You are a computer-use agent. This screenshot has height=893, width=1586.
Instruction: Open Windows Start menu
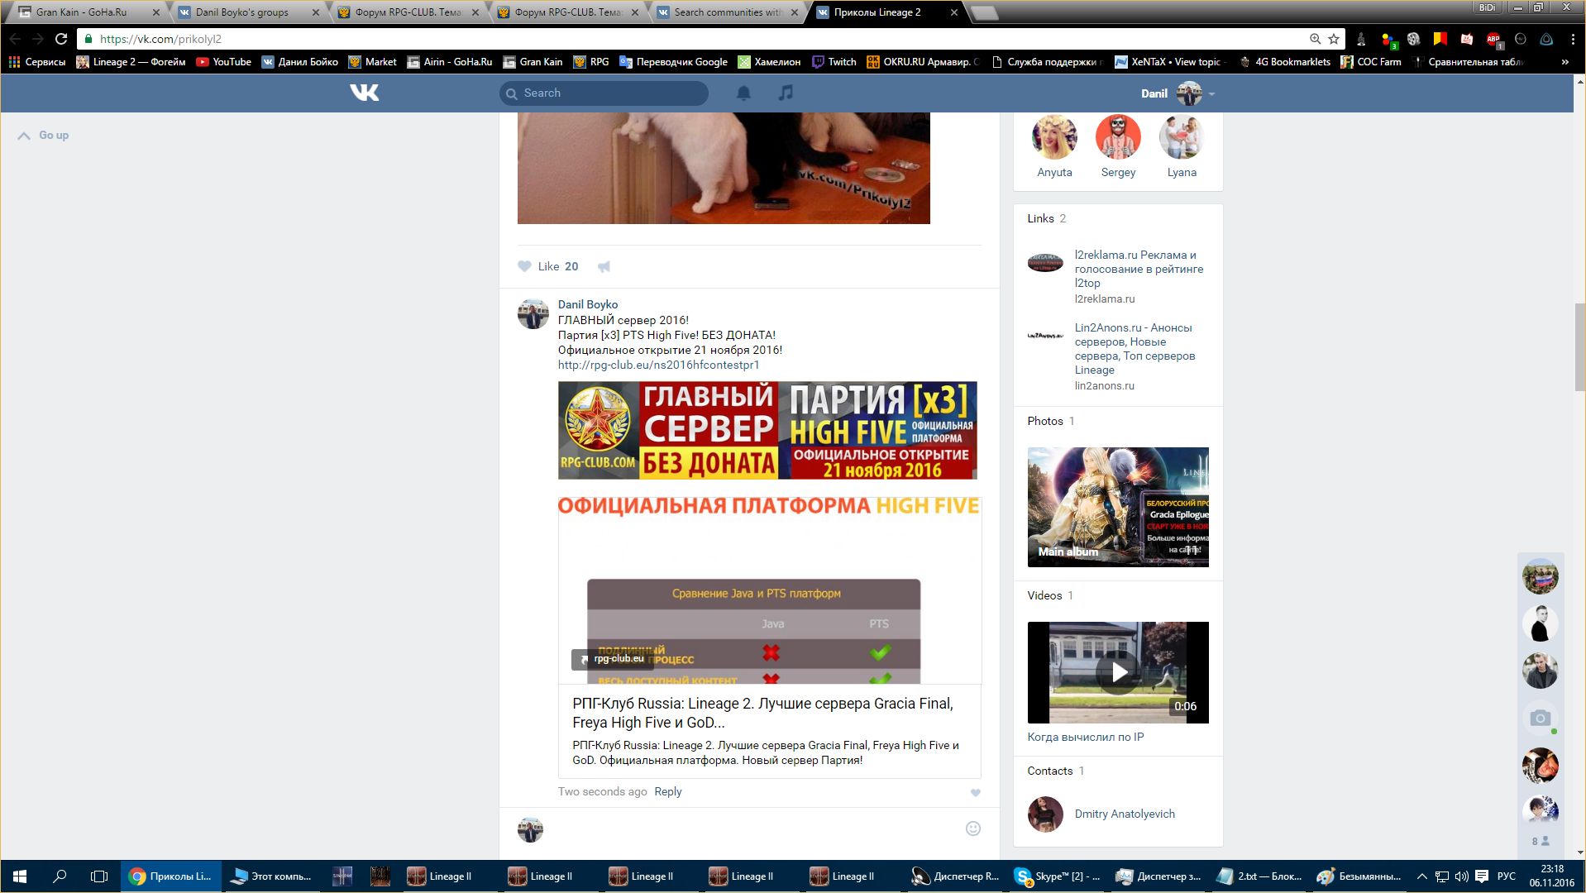tap(20, 876)
